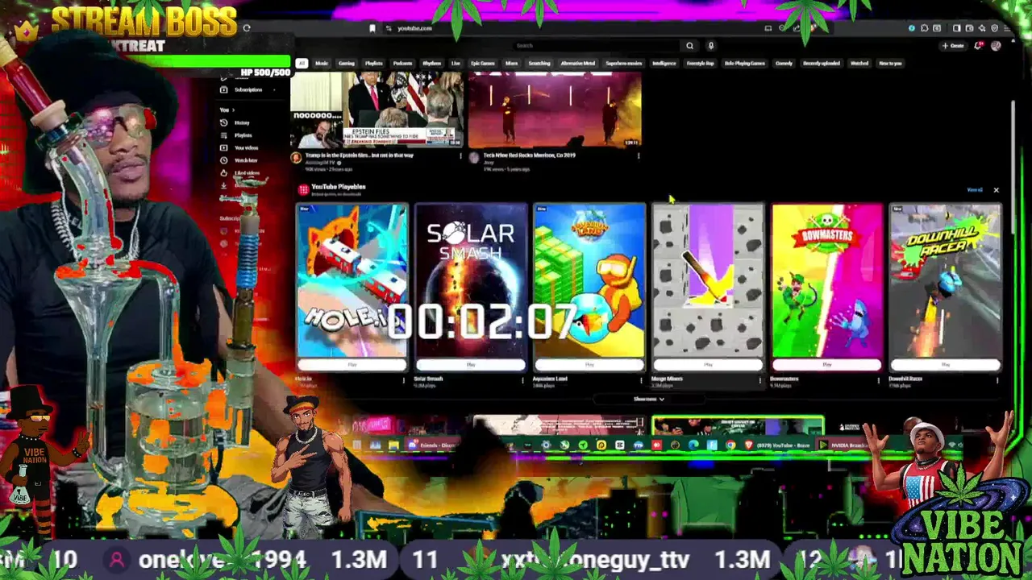
Task: Click the voice search microphone icon
Action: (710, 46)
